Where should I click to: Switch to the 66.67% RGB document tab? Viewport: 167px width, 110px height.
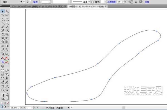[x=37, y=6]
